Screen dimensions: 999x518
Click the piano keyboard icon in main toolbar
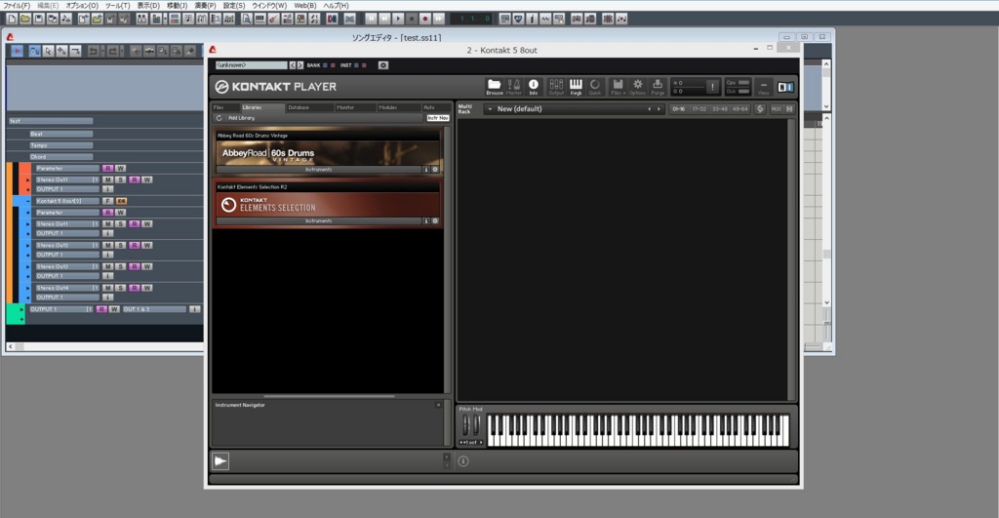click(260, 19)
